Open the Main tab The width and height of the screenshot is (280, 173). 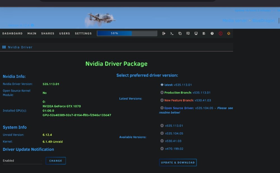tap(32, 33)
